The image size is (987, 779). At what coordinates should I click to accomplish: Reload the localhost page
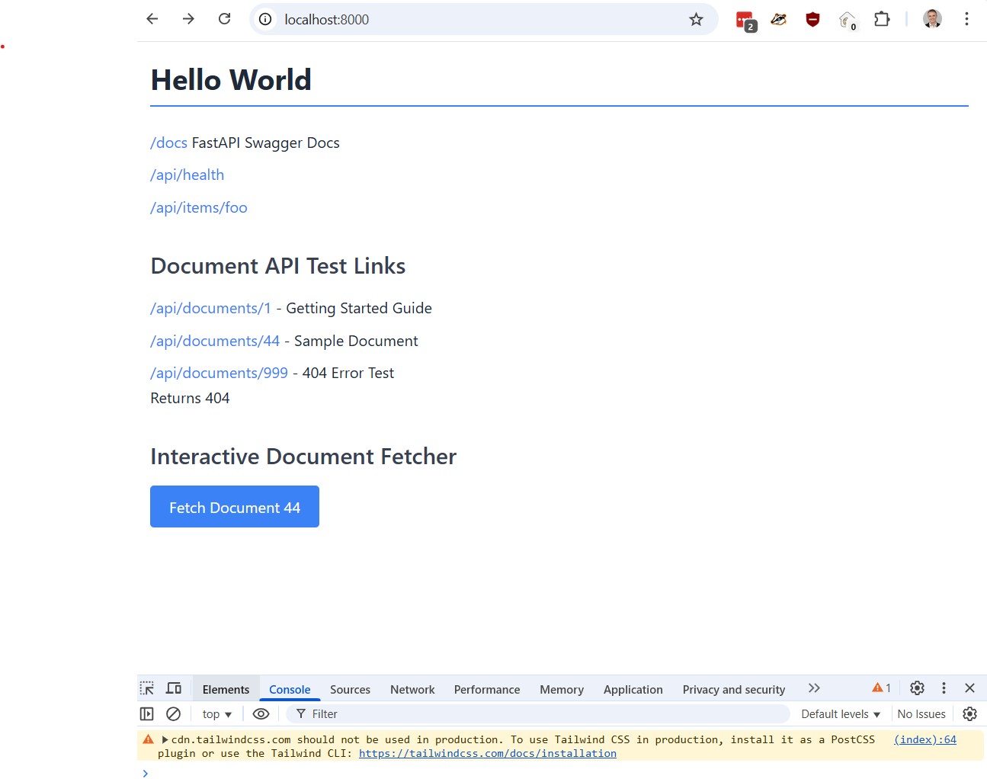[224, 19]
